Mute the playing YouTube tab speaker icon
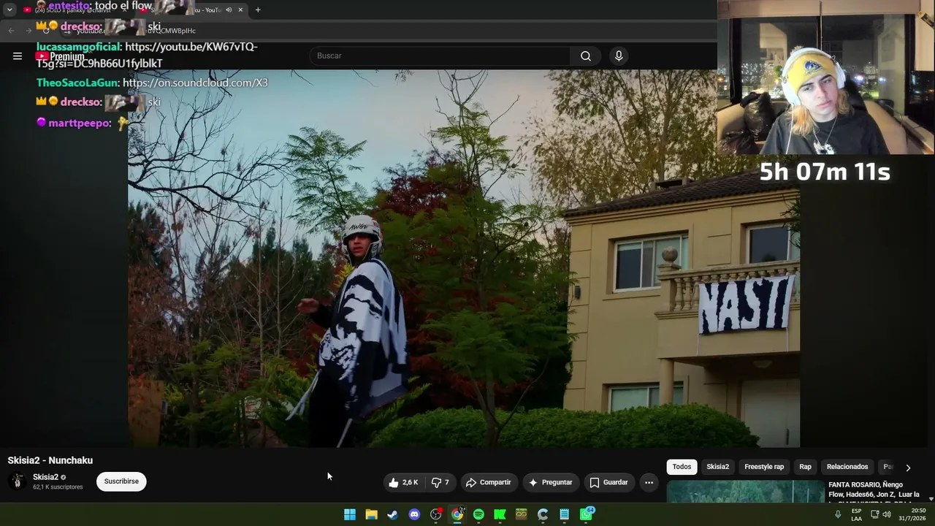The height and width of the screenshot is (526, 935). (229, 9)
